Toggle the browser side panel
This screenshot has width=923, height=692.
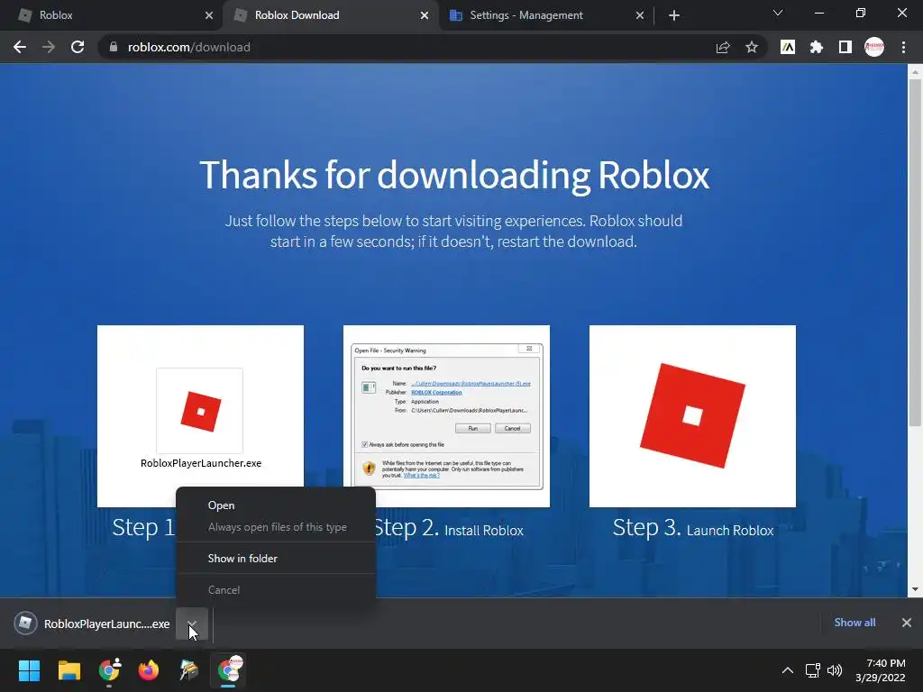click(845, 47)
